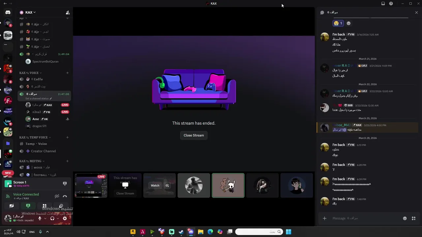This screenshot has height=237, width=422.
Task: Toggle noise suppression icon
Action: (x=57, y=196)
